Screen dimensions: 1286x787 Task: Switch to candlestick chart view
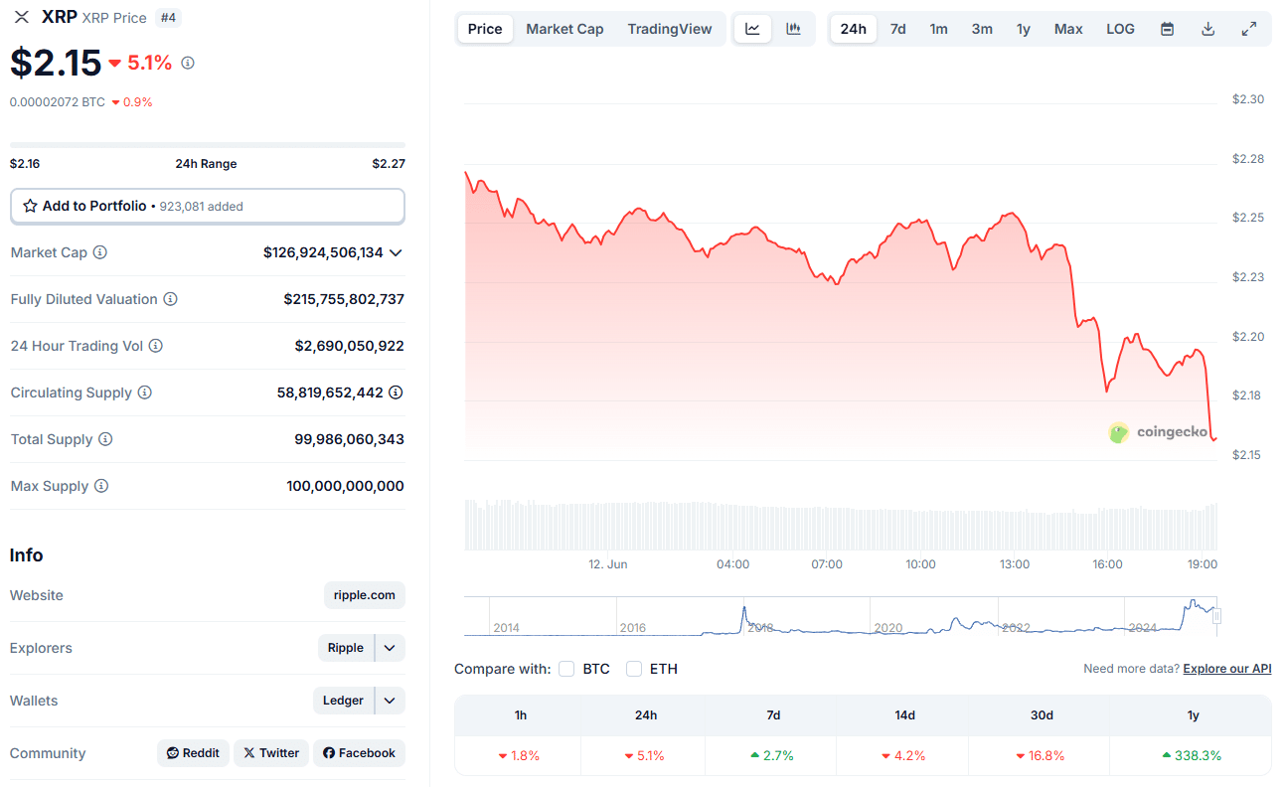pos(793,29)
